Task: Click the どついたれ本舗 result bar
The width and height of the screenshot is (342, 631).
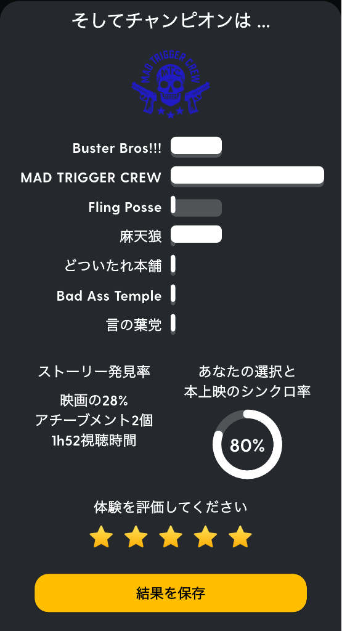Action: [173, 265]
